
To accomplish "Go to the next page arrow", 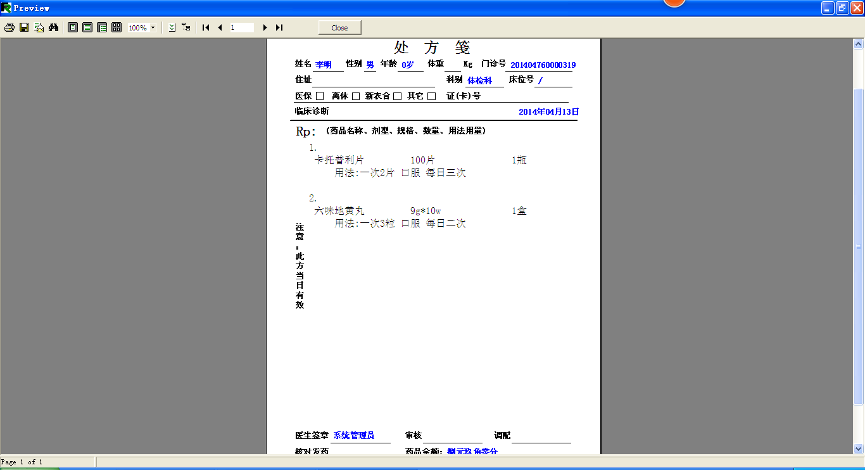I will coord(265,27).
